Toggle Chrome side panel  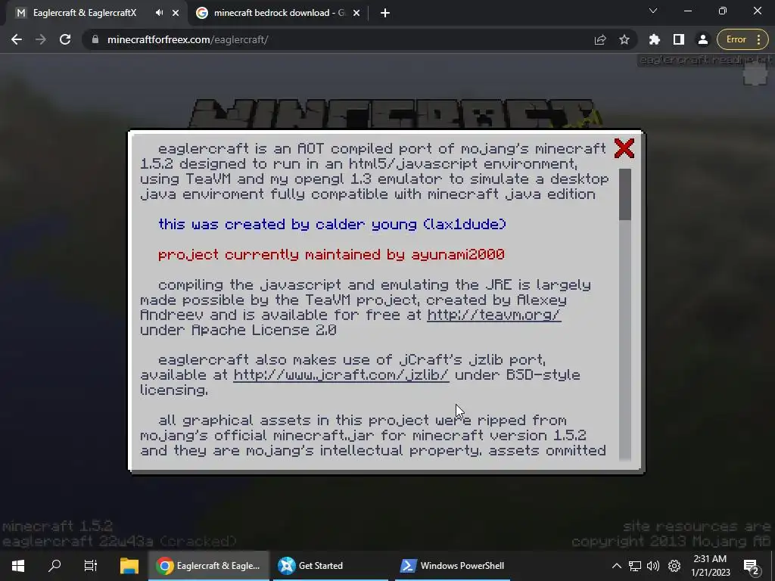pos(679,39)
